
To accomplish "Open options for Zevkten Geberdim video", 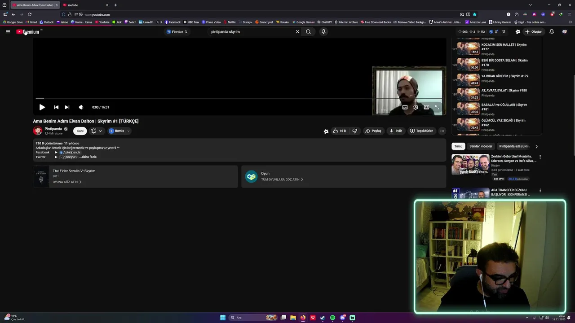I will 540,157.
